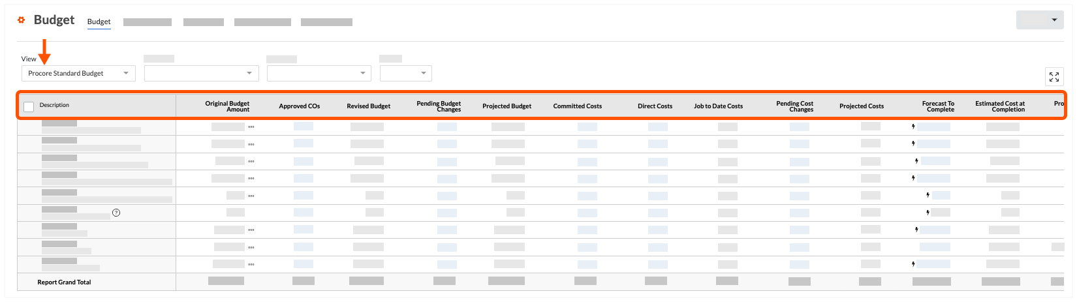Click the Projected Costs column header
Screen dimensions: 1077x302
click(x=862, y=106)
